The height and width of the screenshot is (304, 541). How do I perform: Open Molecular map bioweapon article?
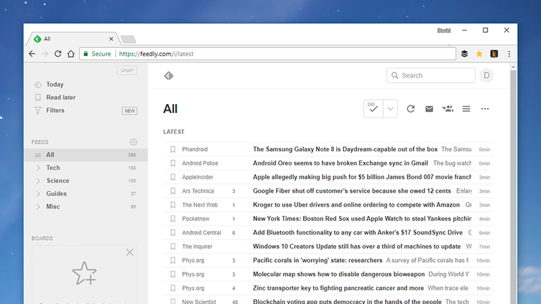click(339, 274)
